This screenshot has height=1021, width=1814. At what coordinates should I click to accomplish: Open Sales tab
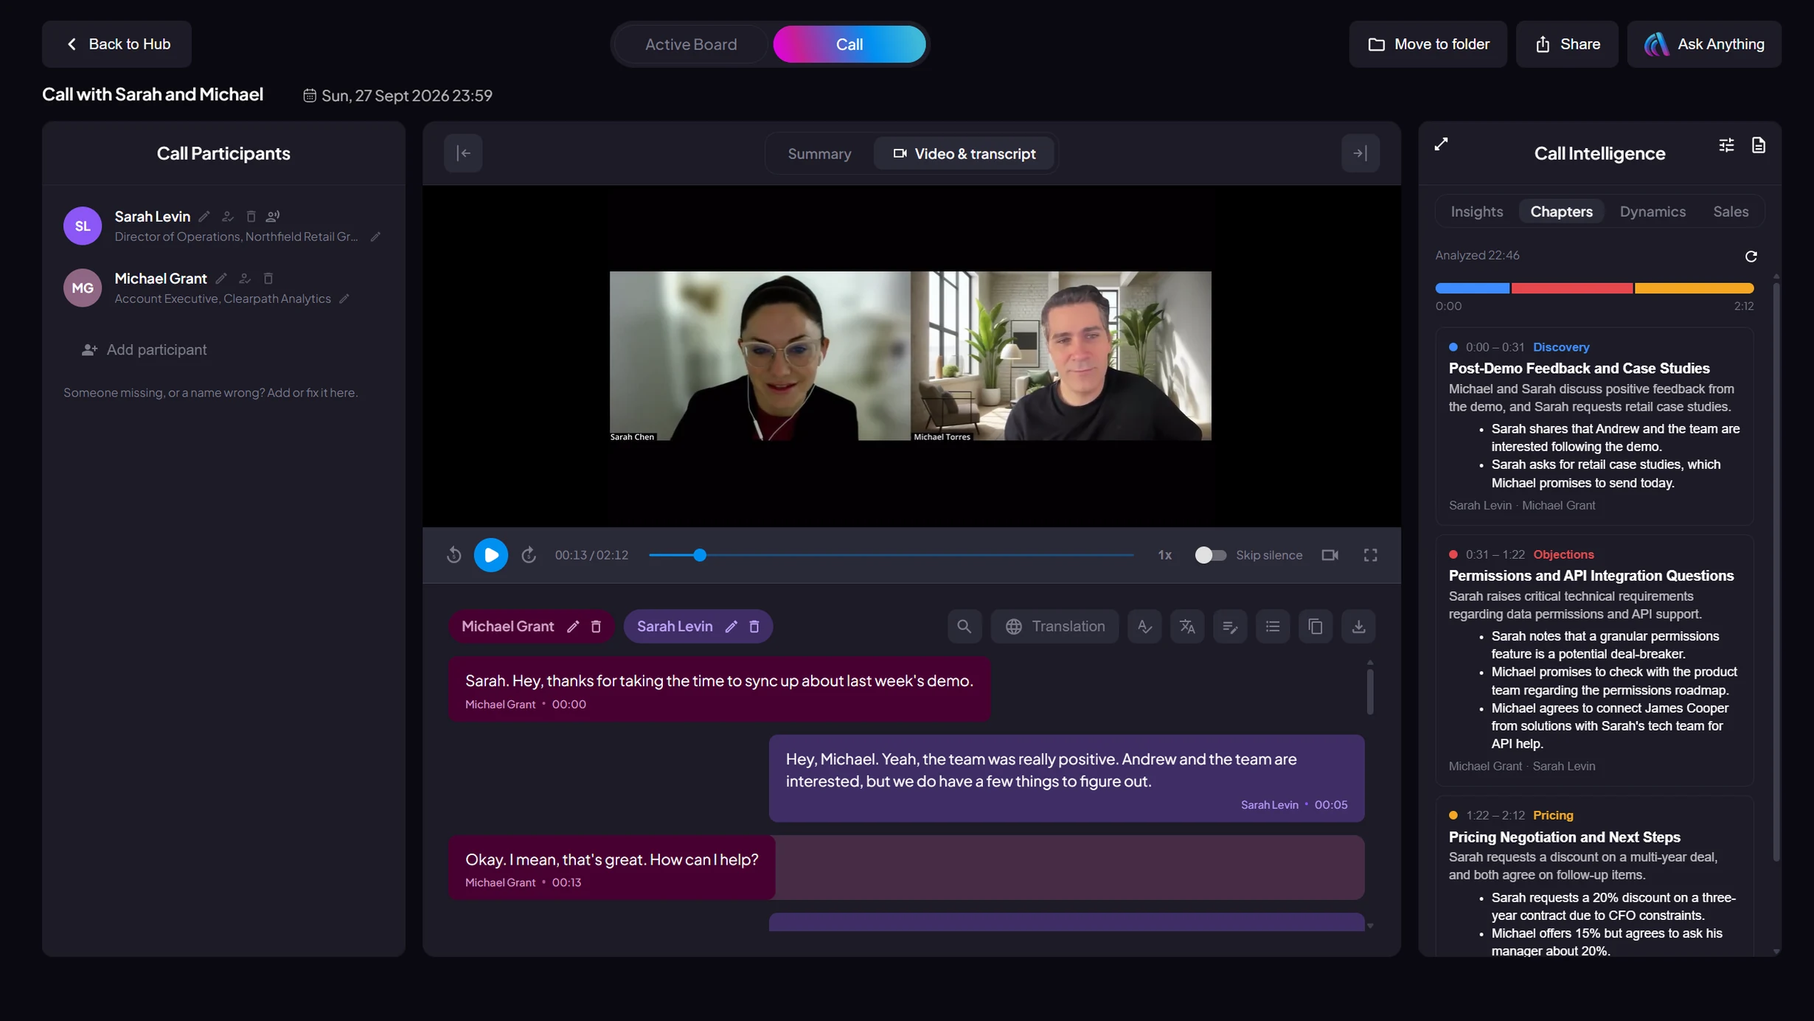(1731, 212)
